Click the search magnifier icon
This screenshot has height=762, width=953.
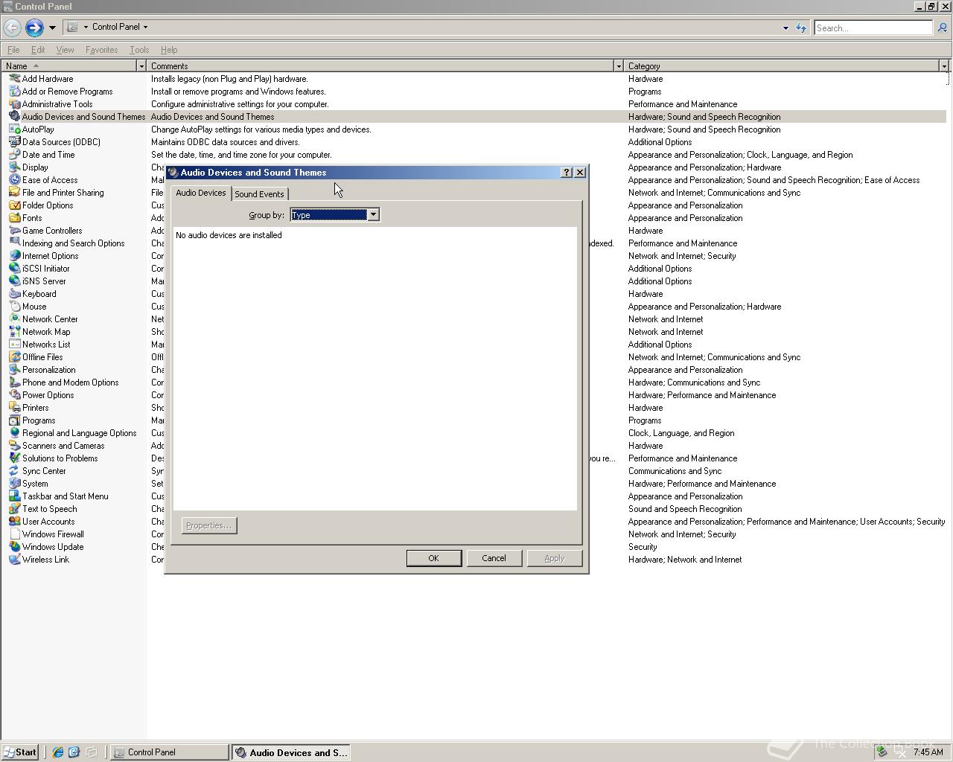942,28
